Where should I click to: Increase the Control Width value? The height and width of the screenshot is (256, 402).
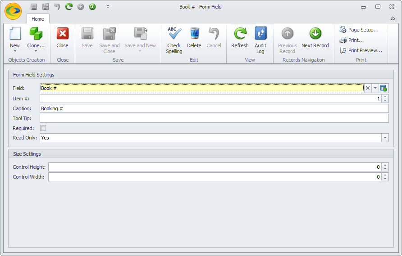tap(385, 175)
